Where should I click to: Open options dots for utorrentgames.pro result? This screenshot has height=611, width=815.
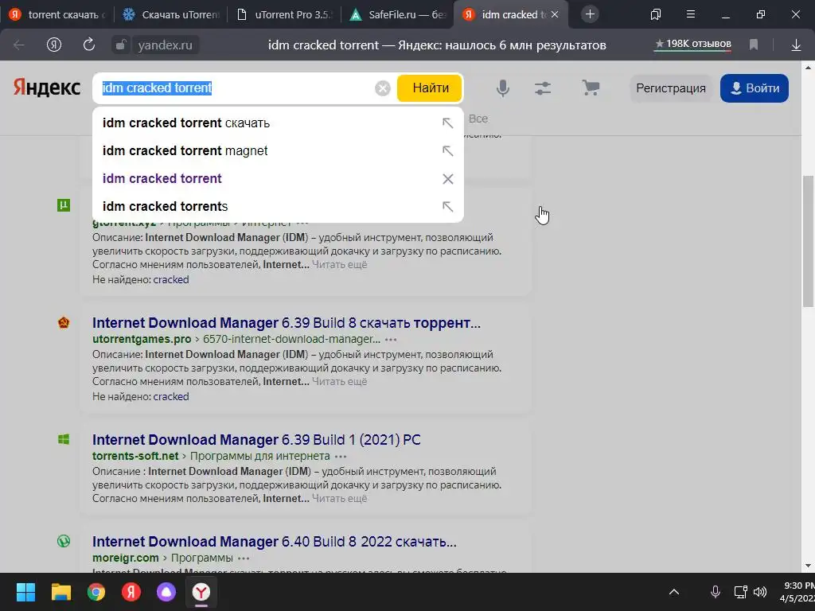[x=391, y=340]
